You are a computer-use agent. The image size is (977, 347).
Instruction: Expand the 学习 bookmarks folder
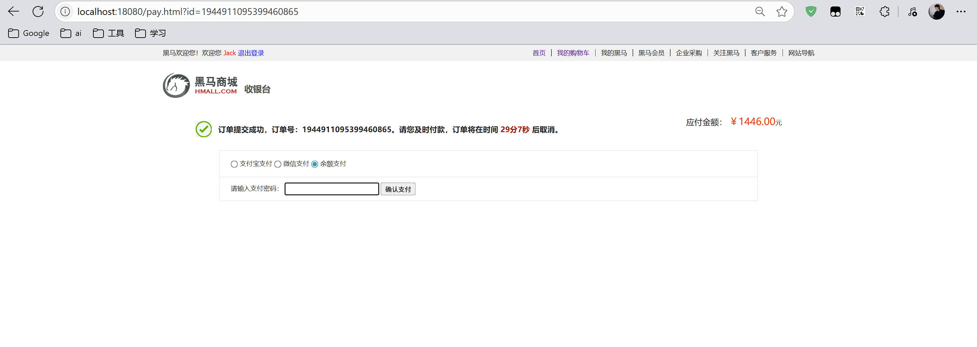[151, 33]
